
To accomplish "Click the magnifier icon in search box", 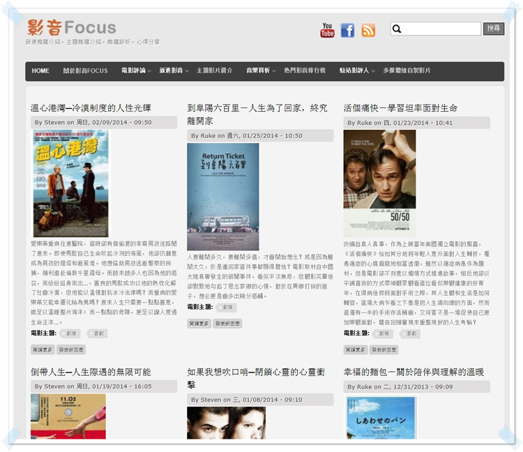I will click(x=397, y=29).
